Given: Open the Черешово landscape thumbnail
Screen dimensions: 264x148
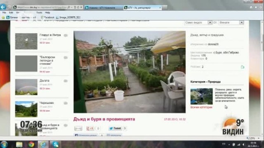Looking at the screenshot, I should (26, 109).
